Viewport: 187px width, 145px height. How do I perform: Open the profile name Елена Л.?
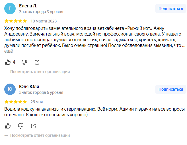pos(28,6)
